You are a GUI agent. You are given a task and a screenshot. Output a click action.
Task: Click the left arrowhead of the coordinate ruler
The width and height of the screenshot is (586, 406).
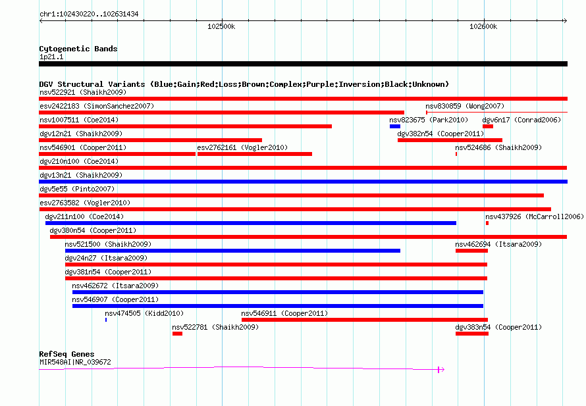(x=41, y=20)
